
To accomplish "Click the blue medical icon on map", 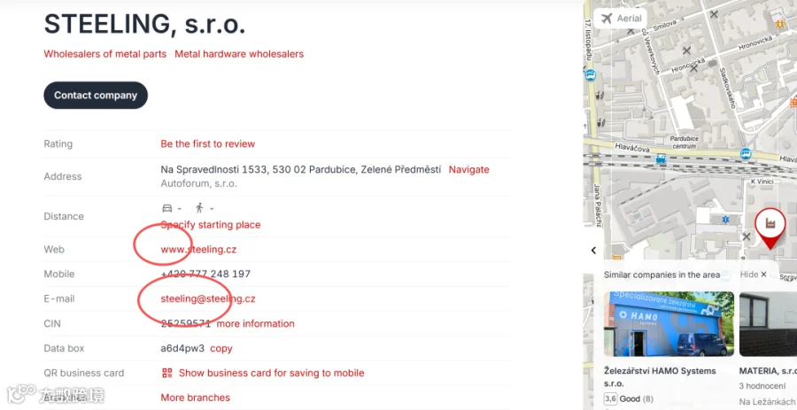I will click(x=725, y=220).
